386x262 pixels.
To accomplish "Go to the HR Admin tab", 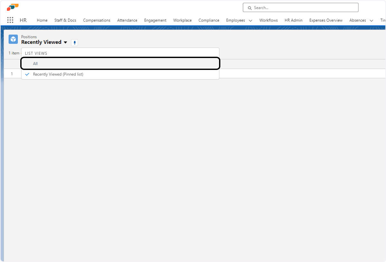I will pos(293,20).
